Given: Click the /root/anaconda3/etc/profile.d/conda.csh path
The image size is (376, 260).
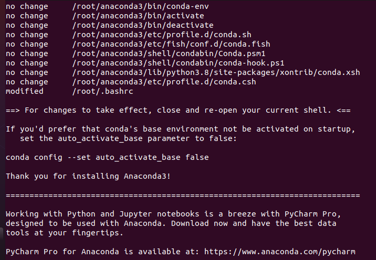Looking at the screenshot, I should (x=164, y=82).
